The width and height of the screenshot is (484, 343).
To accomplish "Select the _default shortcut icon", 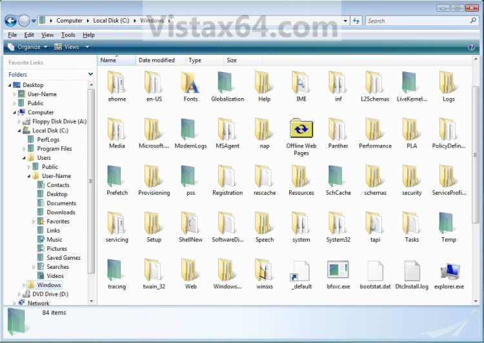I will tap(300, 271).
